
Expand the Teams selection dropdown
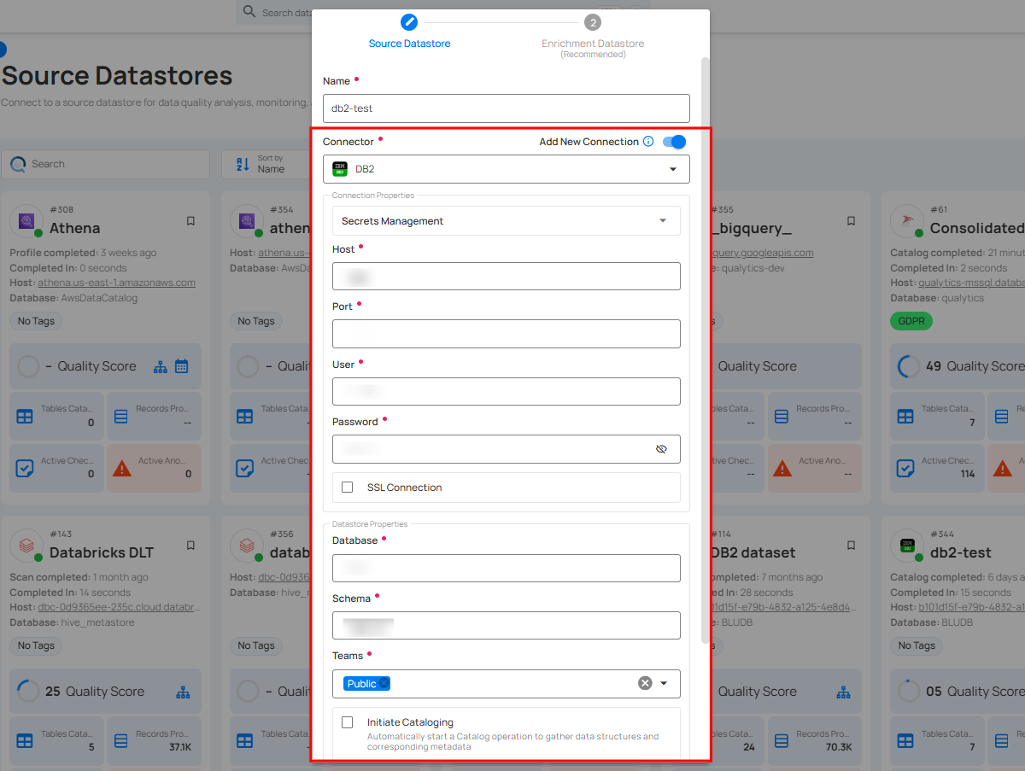(x=663, y=683)
